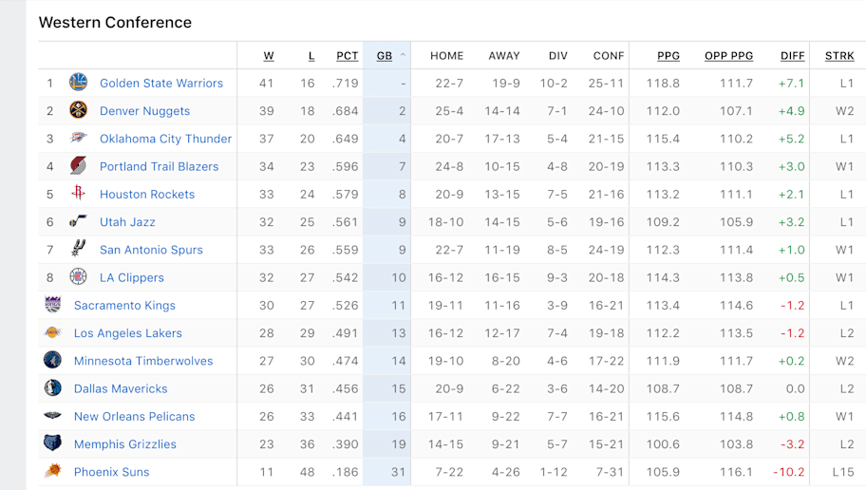Sort by L losses column header
Viewport: 866px width, 490px height.
tap(311, 56)
